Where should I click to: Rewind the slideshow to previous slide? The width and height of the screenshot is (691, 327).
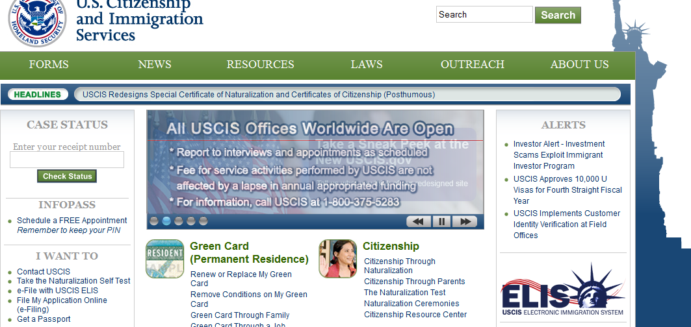(418, 221)
